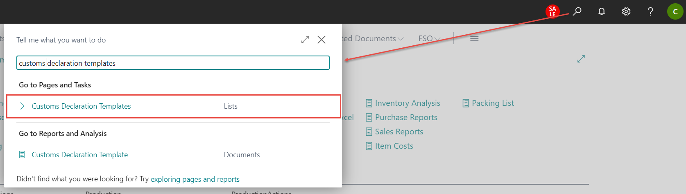Open the Inventory Analysis report
Viewport: 686px width, 194px height.
407,103
